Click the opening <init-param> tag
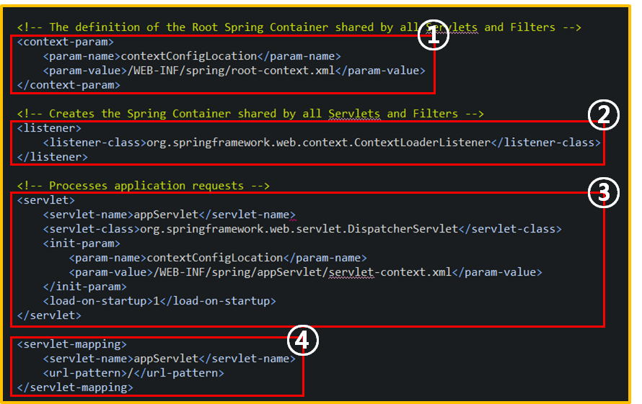Viewport: 642px width, 404px height. 82,243
